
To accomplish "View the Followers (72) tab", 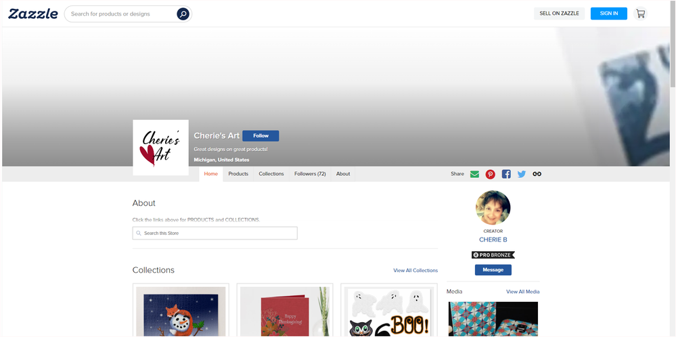I will (x=310, y=174).
